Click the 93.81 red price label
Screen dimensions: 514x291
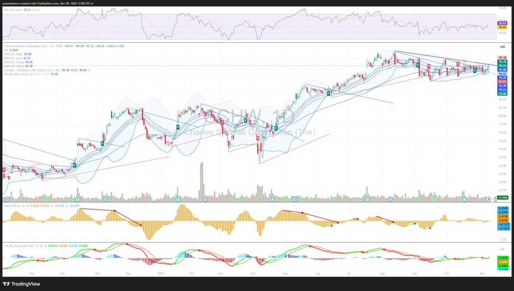click(x=502, y=81)
